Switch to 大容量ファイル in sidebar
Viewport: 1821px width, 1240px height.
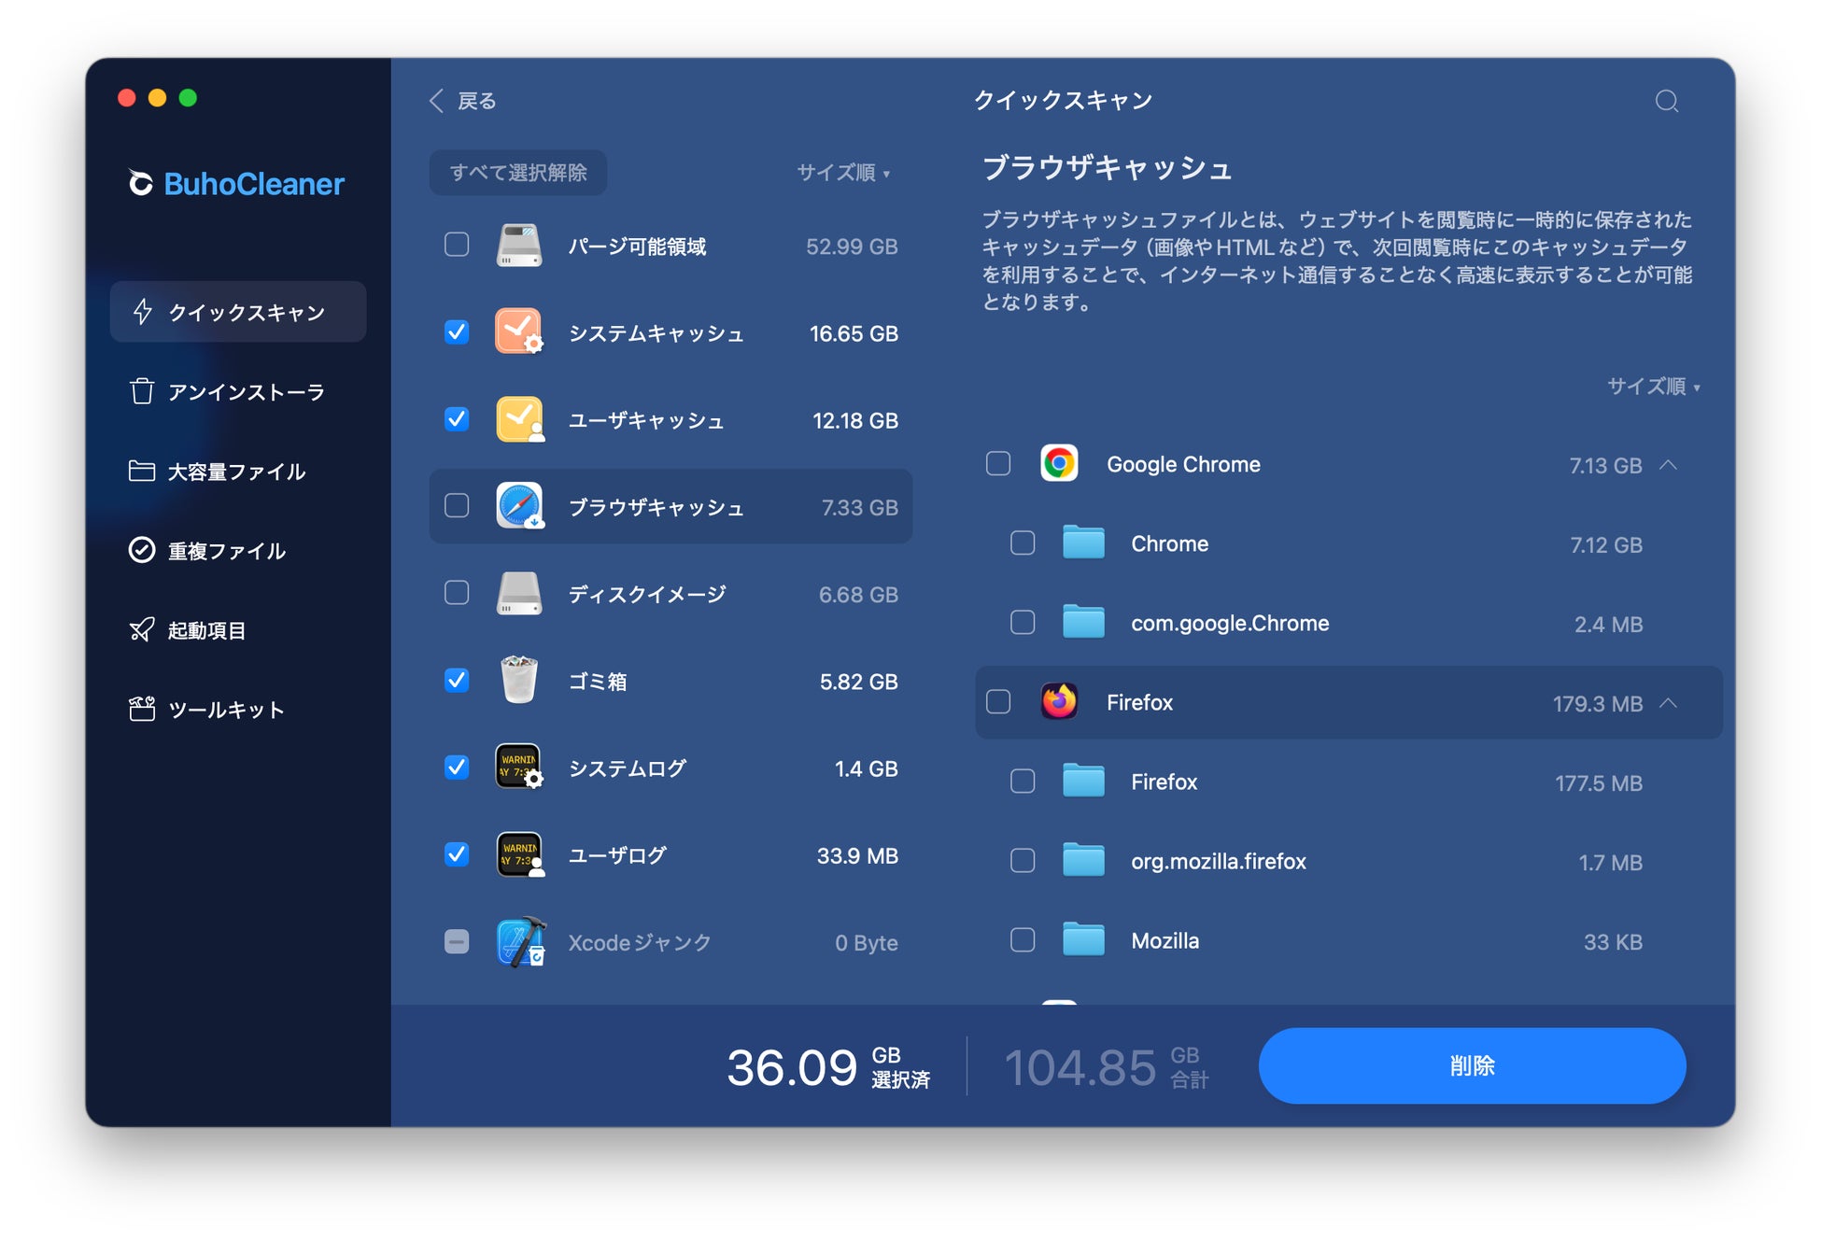235,472
